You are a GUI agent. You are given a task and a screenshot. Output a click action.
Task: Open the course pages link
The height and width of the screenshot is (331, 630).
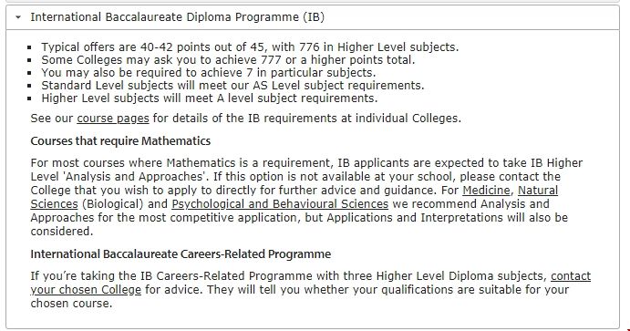point(113,119)
